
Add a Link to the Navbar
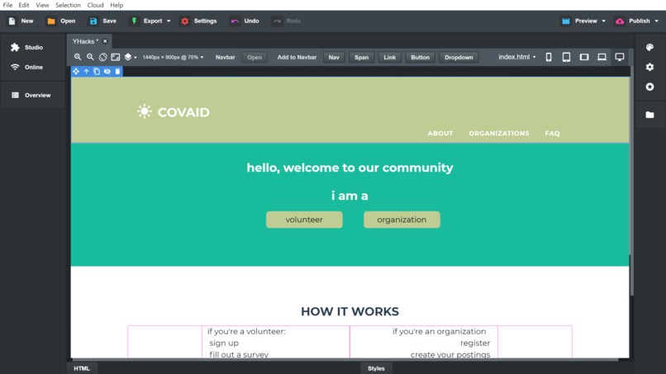point(389,57)
